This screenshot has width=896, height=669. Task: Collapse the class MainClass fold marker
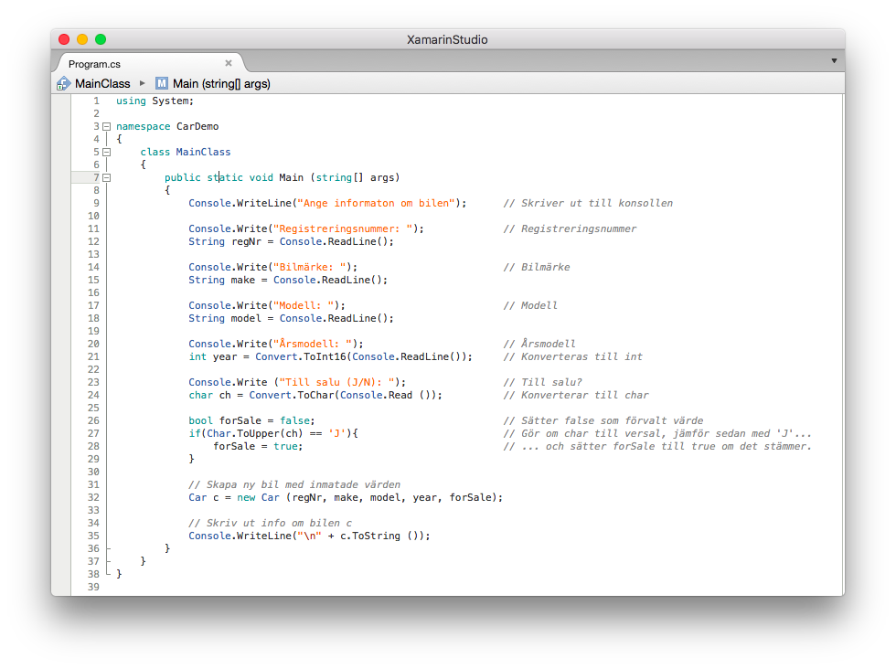click(x=106, y=152)
